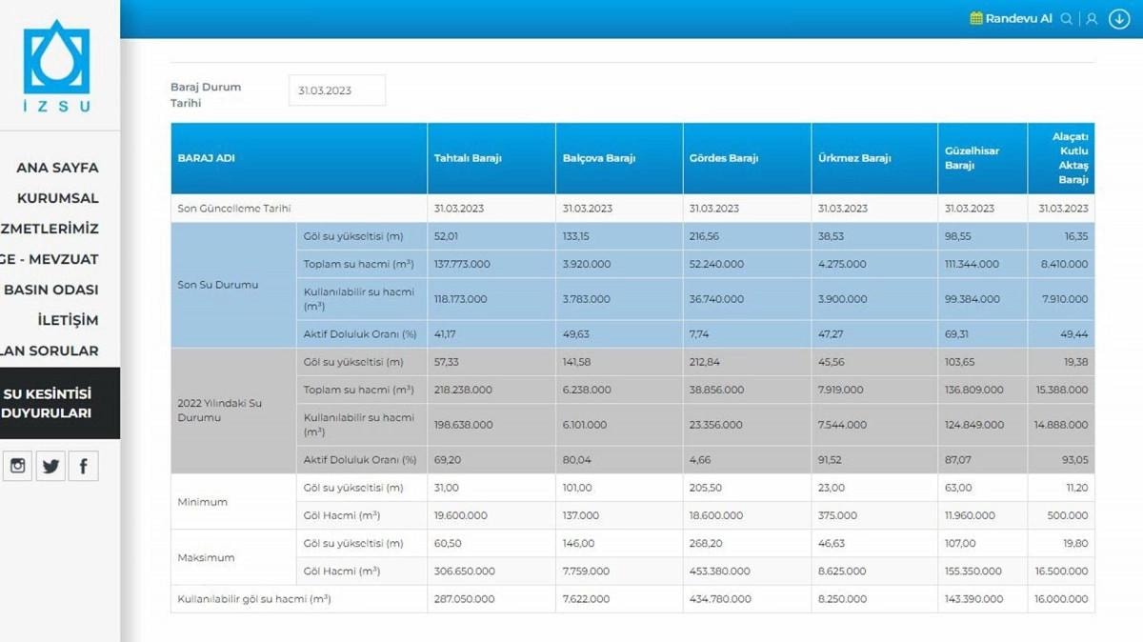
Task: Click the circled down-arrow icon
Action: tap(1119, 19)
